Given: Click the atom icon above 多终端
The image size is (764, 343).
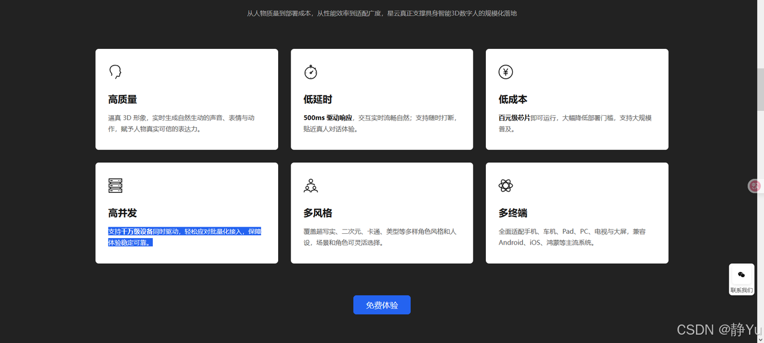Looking at the screenshot, I should [506, 186].
